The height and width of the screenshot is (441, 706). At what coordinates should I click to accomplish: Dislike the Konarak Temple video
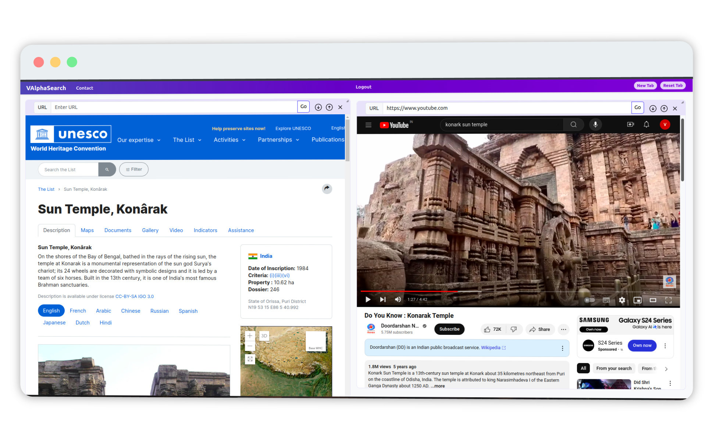(x=514, y=329)
